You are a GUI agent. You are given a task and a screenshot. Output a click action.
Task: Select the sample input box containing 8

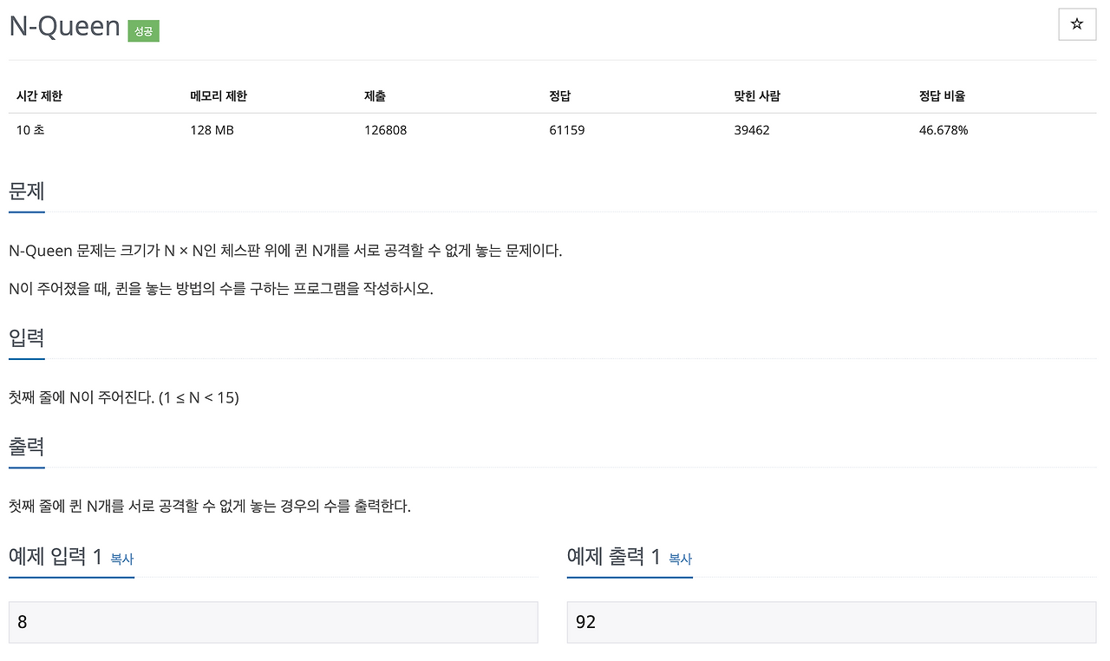pyautogui.click(x=272, y=622)
